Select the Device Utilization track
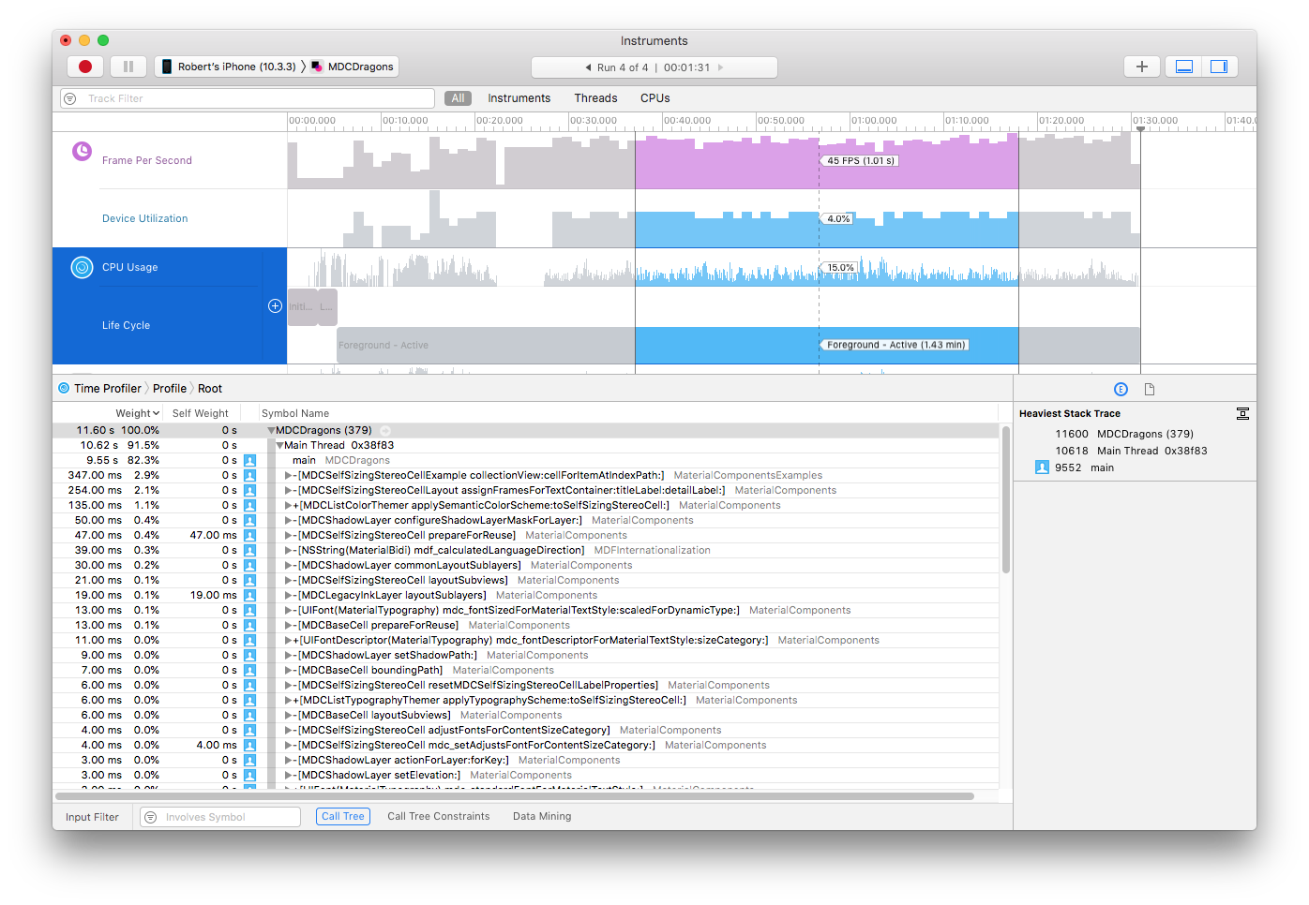 coord(144,218)
